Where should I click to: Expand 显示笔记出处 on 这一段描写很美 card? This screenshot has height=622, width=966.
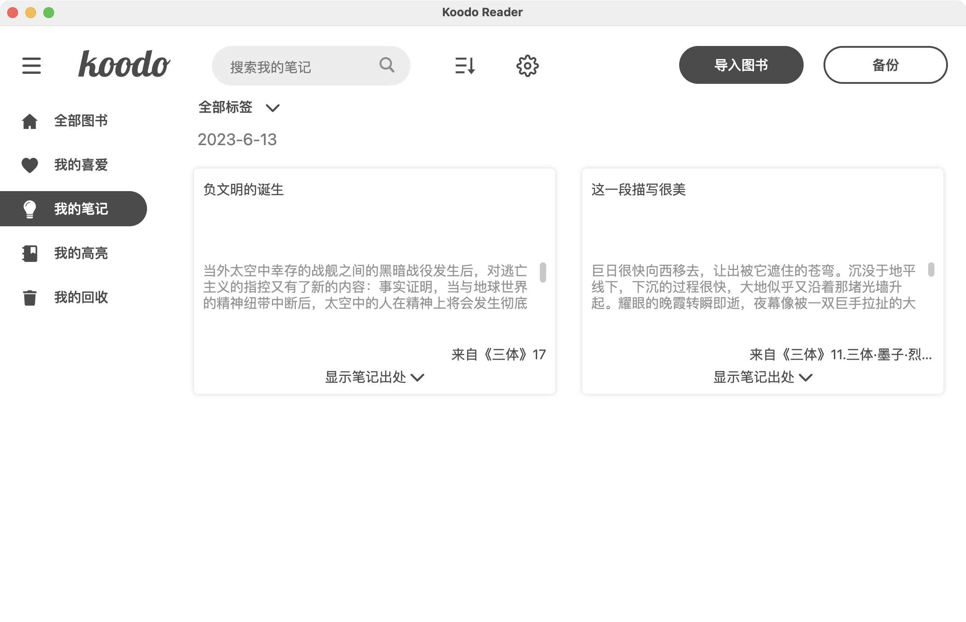[x=763, y=377]
